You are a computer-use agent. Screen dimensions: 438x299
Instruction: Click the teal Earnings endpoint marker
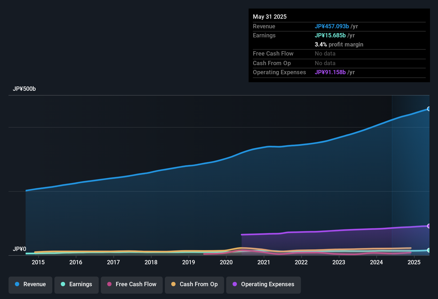coord(429,250)
